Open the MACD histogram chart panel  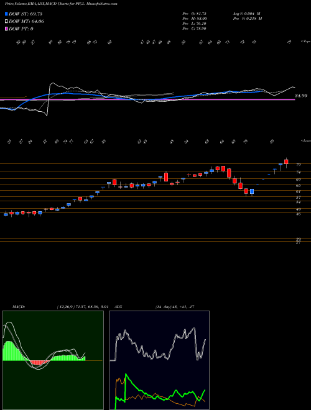pos(53,360)
